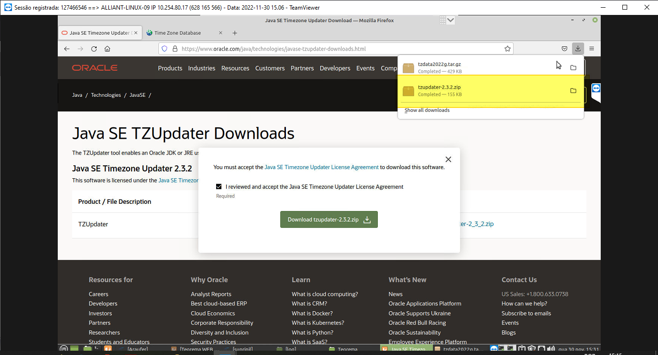The width and height of the screenshot is (658, 355).
Task: Click Show all downloads
Action: 427,110
